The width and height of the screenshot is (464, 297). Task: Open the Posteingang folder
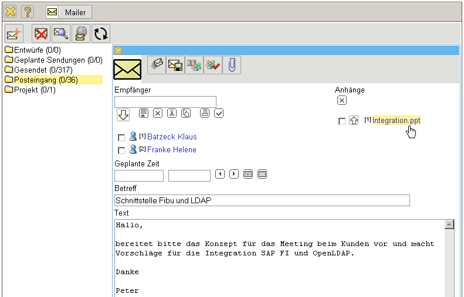(x=46, y=80)
